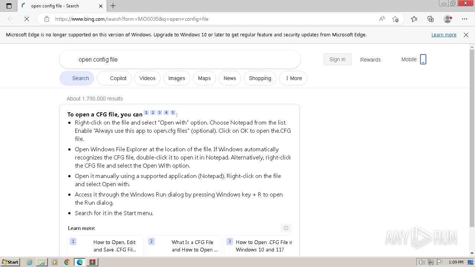475x267 pixels.
Task: Open the Mobile phone icon
Action: click(x=423, y=59)
